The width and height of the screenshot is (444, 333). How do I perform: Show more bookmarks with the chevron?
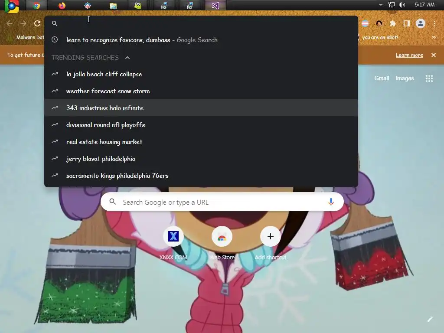tap(434, 37)
